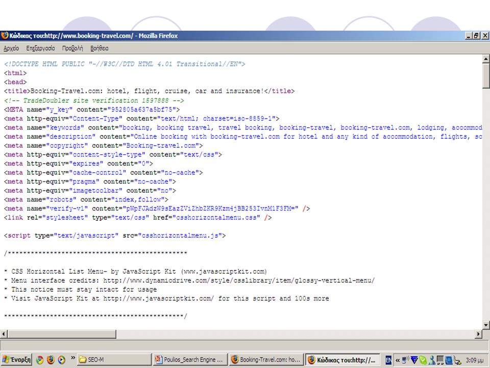Click the horizontal scrollbar thumb
This screenshot has width=490, height=368.
62,334
